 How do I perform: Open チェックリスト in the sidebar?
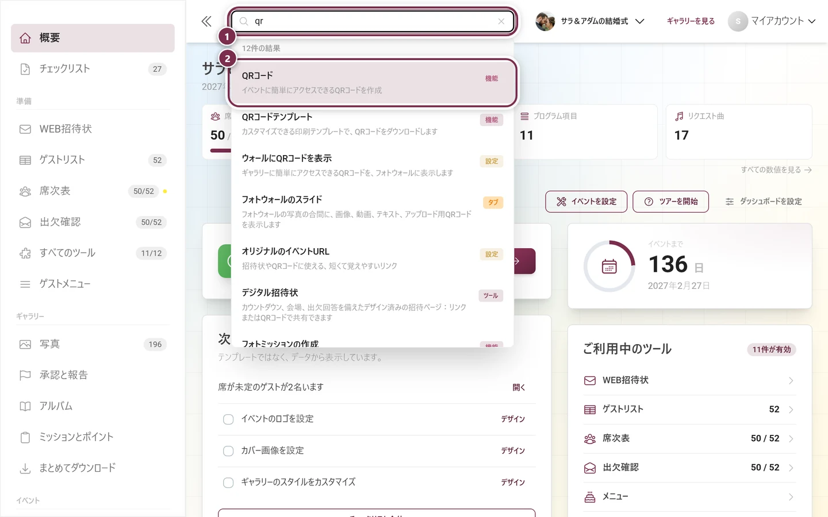pyautogui.click(x=93, y=69)
